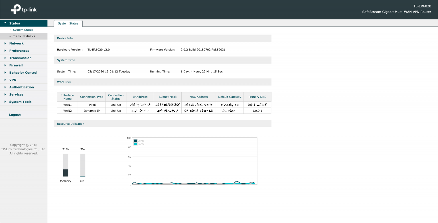The width and height of the screenshot is (438, 223).
Task: Click the MAC Address column header
Action: point(199,97)
